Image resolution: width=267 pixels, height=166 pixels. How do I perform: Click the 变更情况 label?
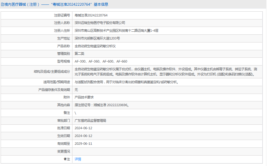pos(63,151)
